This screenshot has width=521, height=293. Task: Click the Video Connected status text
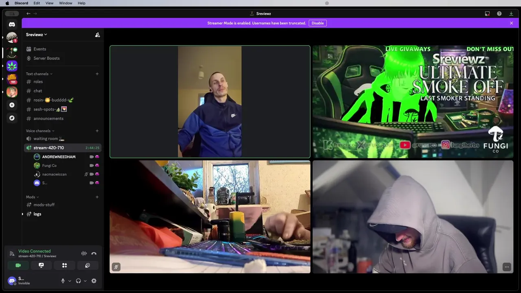coord(35,251)
